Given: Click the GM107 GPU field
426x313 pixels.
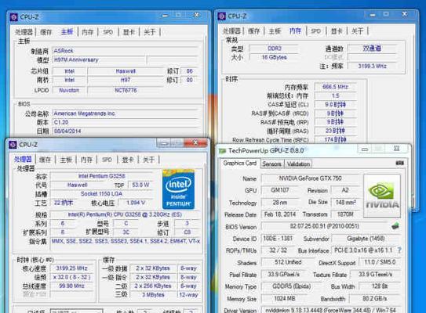Looking at the screenshot, I should (x=280, y=190).
